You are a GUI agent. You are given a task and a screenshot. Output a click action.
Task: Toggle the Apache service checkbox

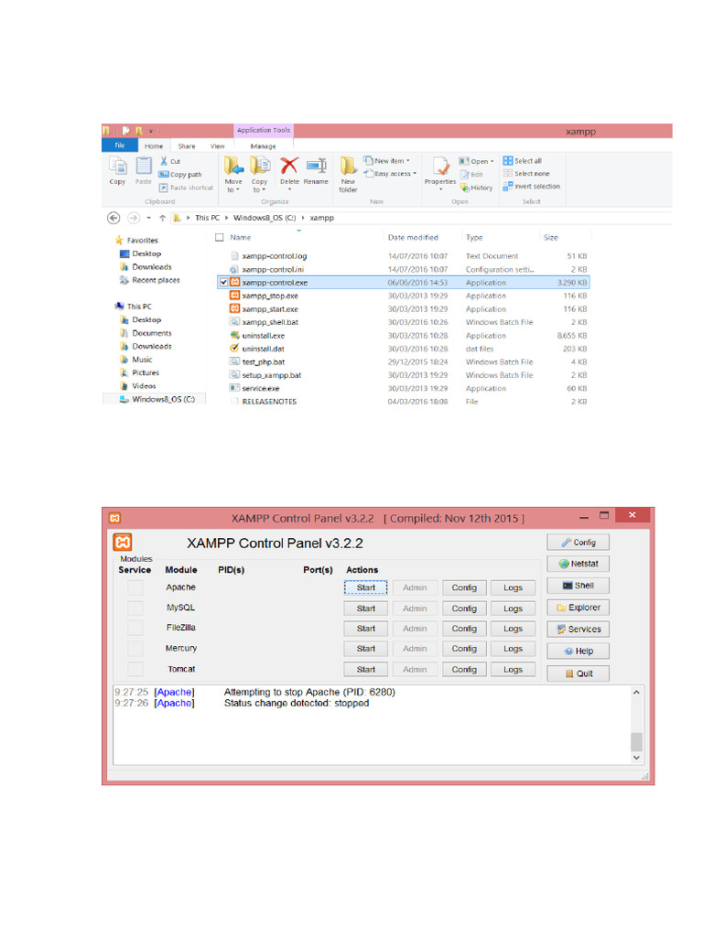point(135,587)
